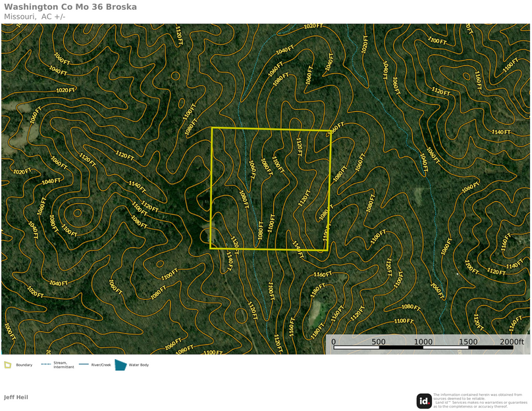The image size is (532, 411).
Task: Click the '2000ft' label on the scale bar
Action: tap(512, 342)
